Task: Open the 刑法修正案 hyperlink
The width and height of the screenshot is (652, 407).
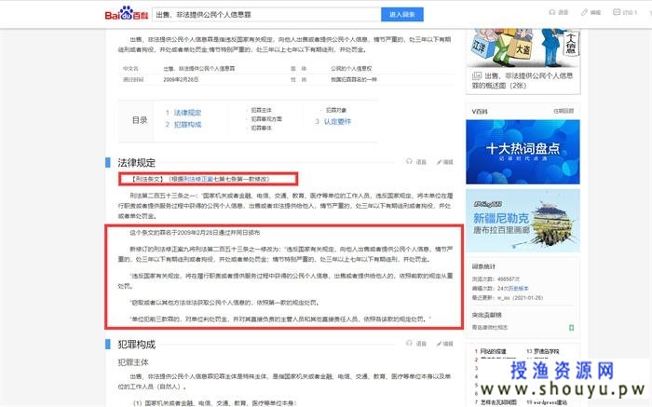Action: (x=206, y=176)
